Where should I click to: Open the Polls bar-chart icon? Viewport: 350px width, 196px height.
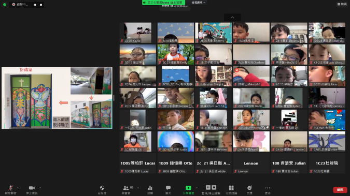[150, 190]
